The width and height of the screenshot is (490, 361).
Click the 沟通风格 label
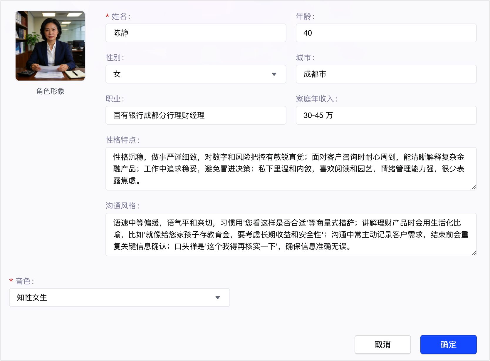click(122, 206)
